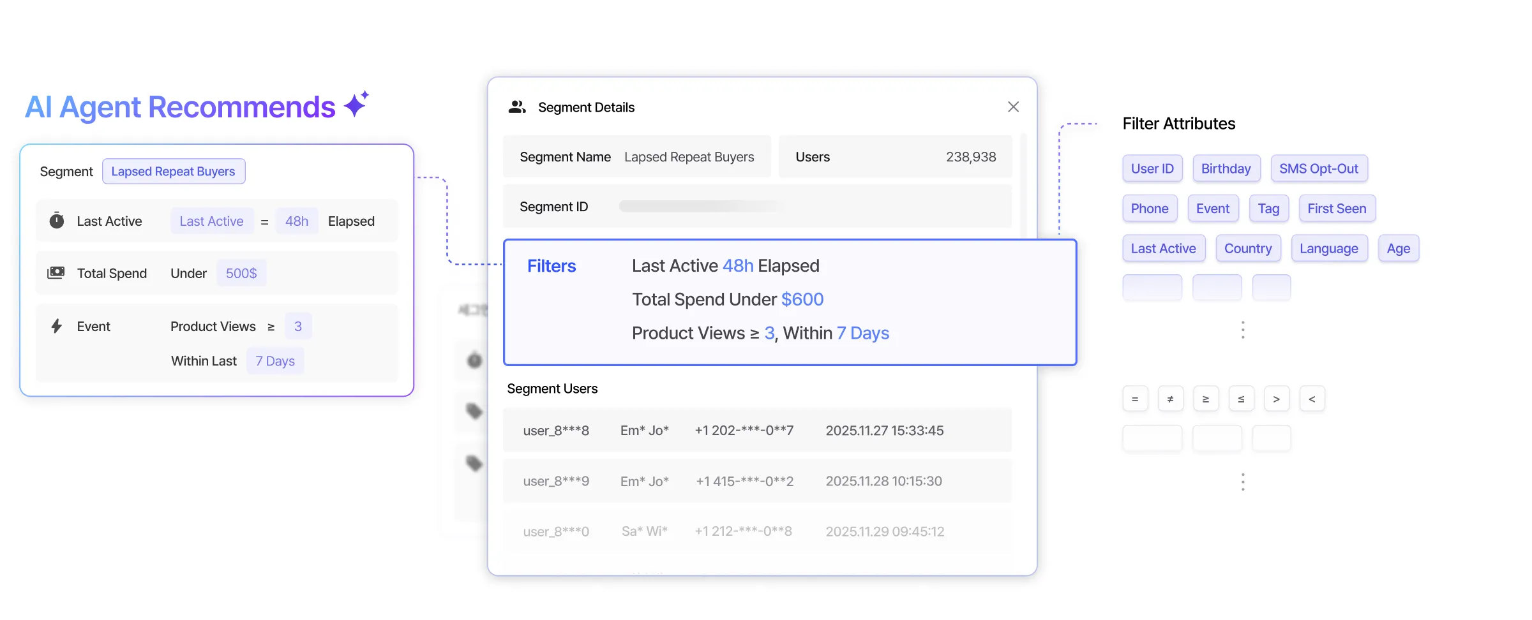
Task: Select the Lapsed Repeat Buyers segment chip
Action: tap(174, 172)
